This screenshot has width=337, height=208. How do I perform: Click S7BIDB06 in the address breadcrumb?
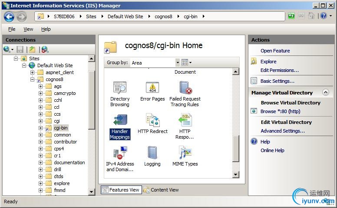coord(64,16)
